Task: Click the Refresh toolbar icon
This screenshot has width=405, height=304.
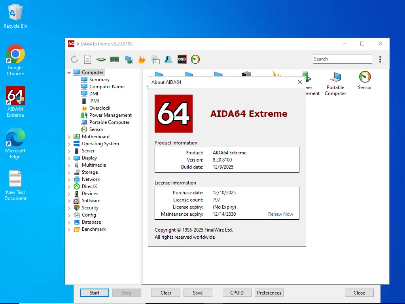Action: [x=74, y=59]
